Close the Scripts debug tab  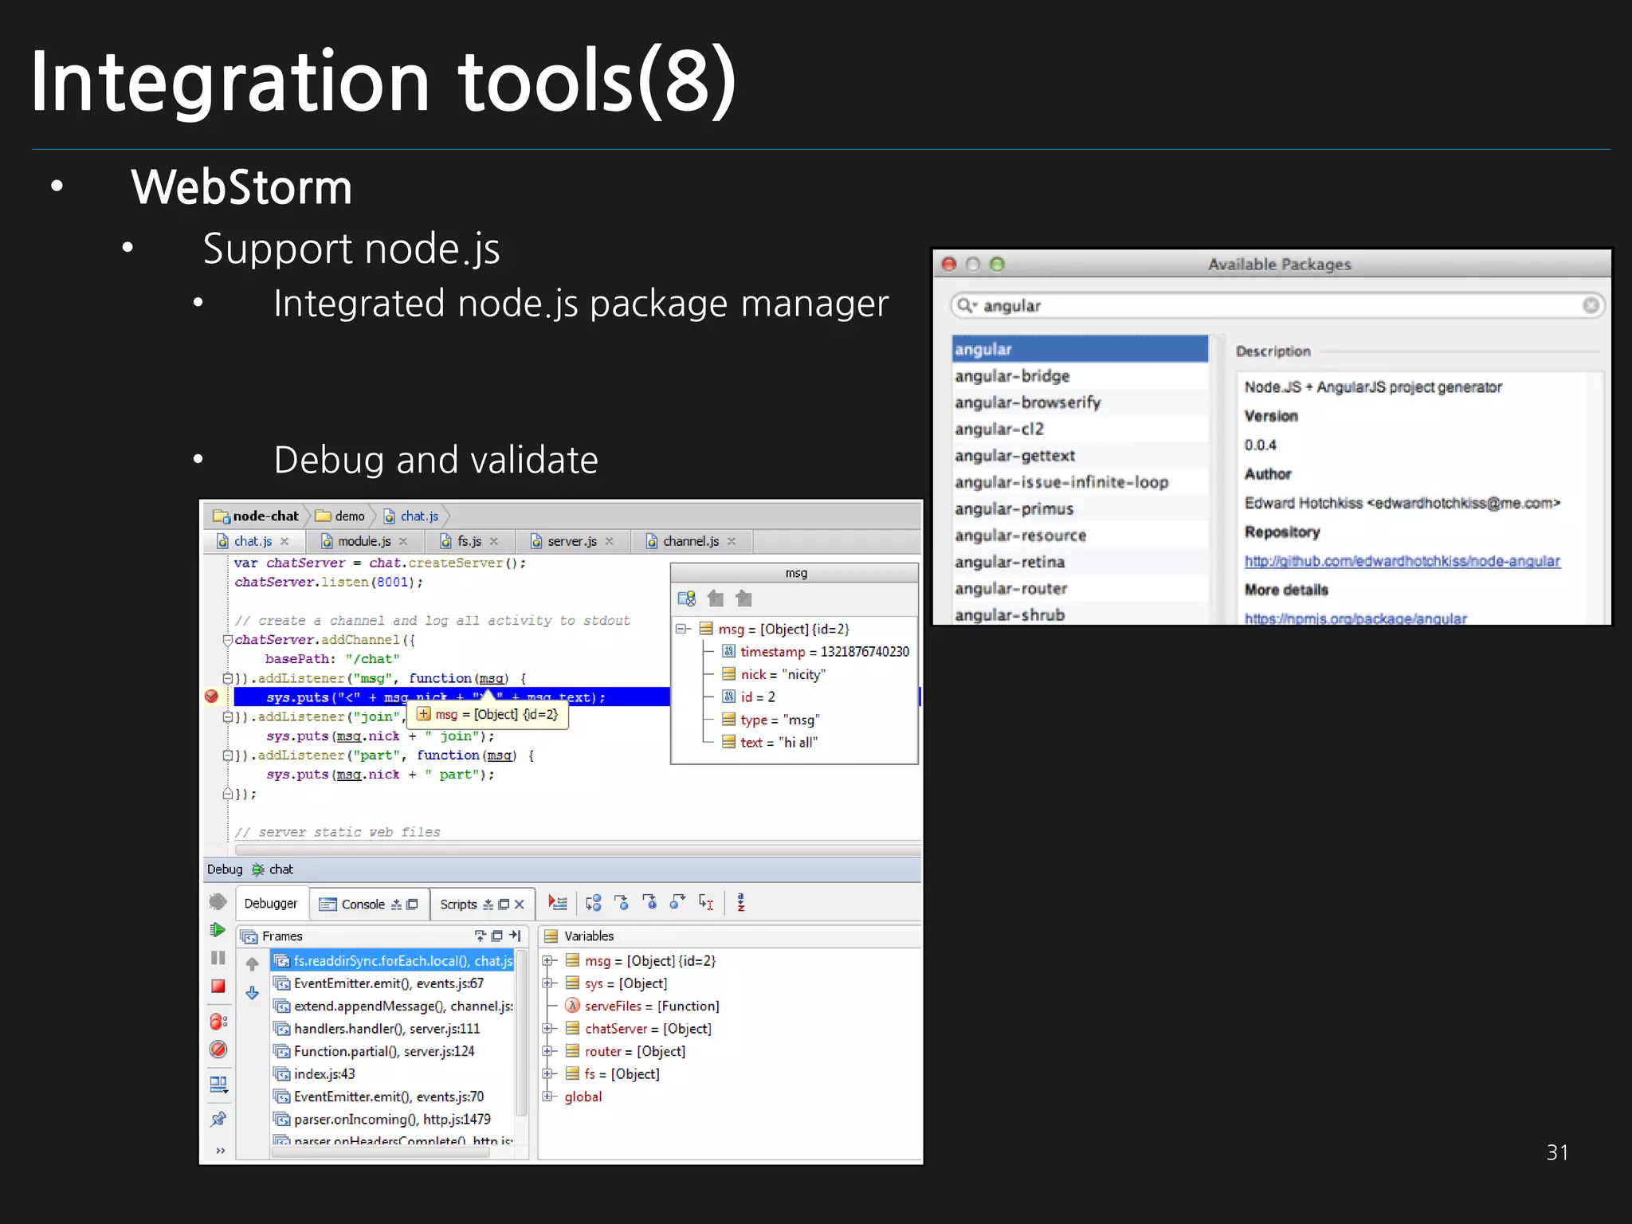(520, 904)
